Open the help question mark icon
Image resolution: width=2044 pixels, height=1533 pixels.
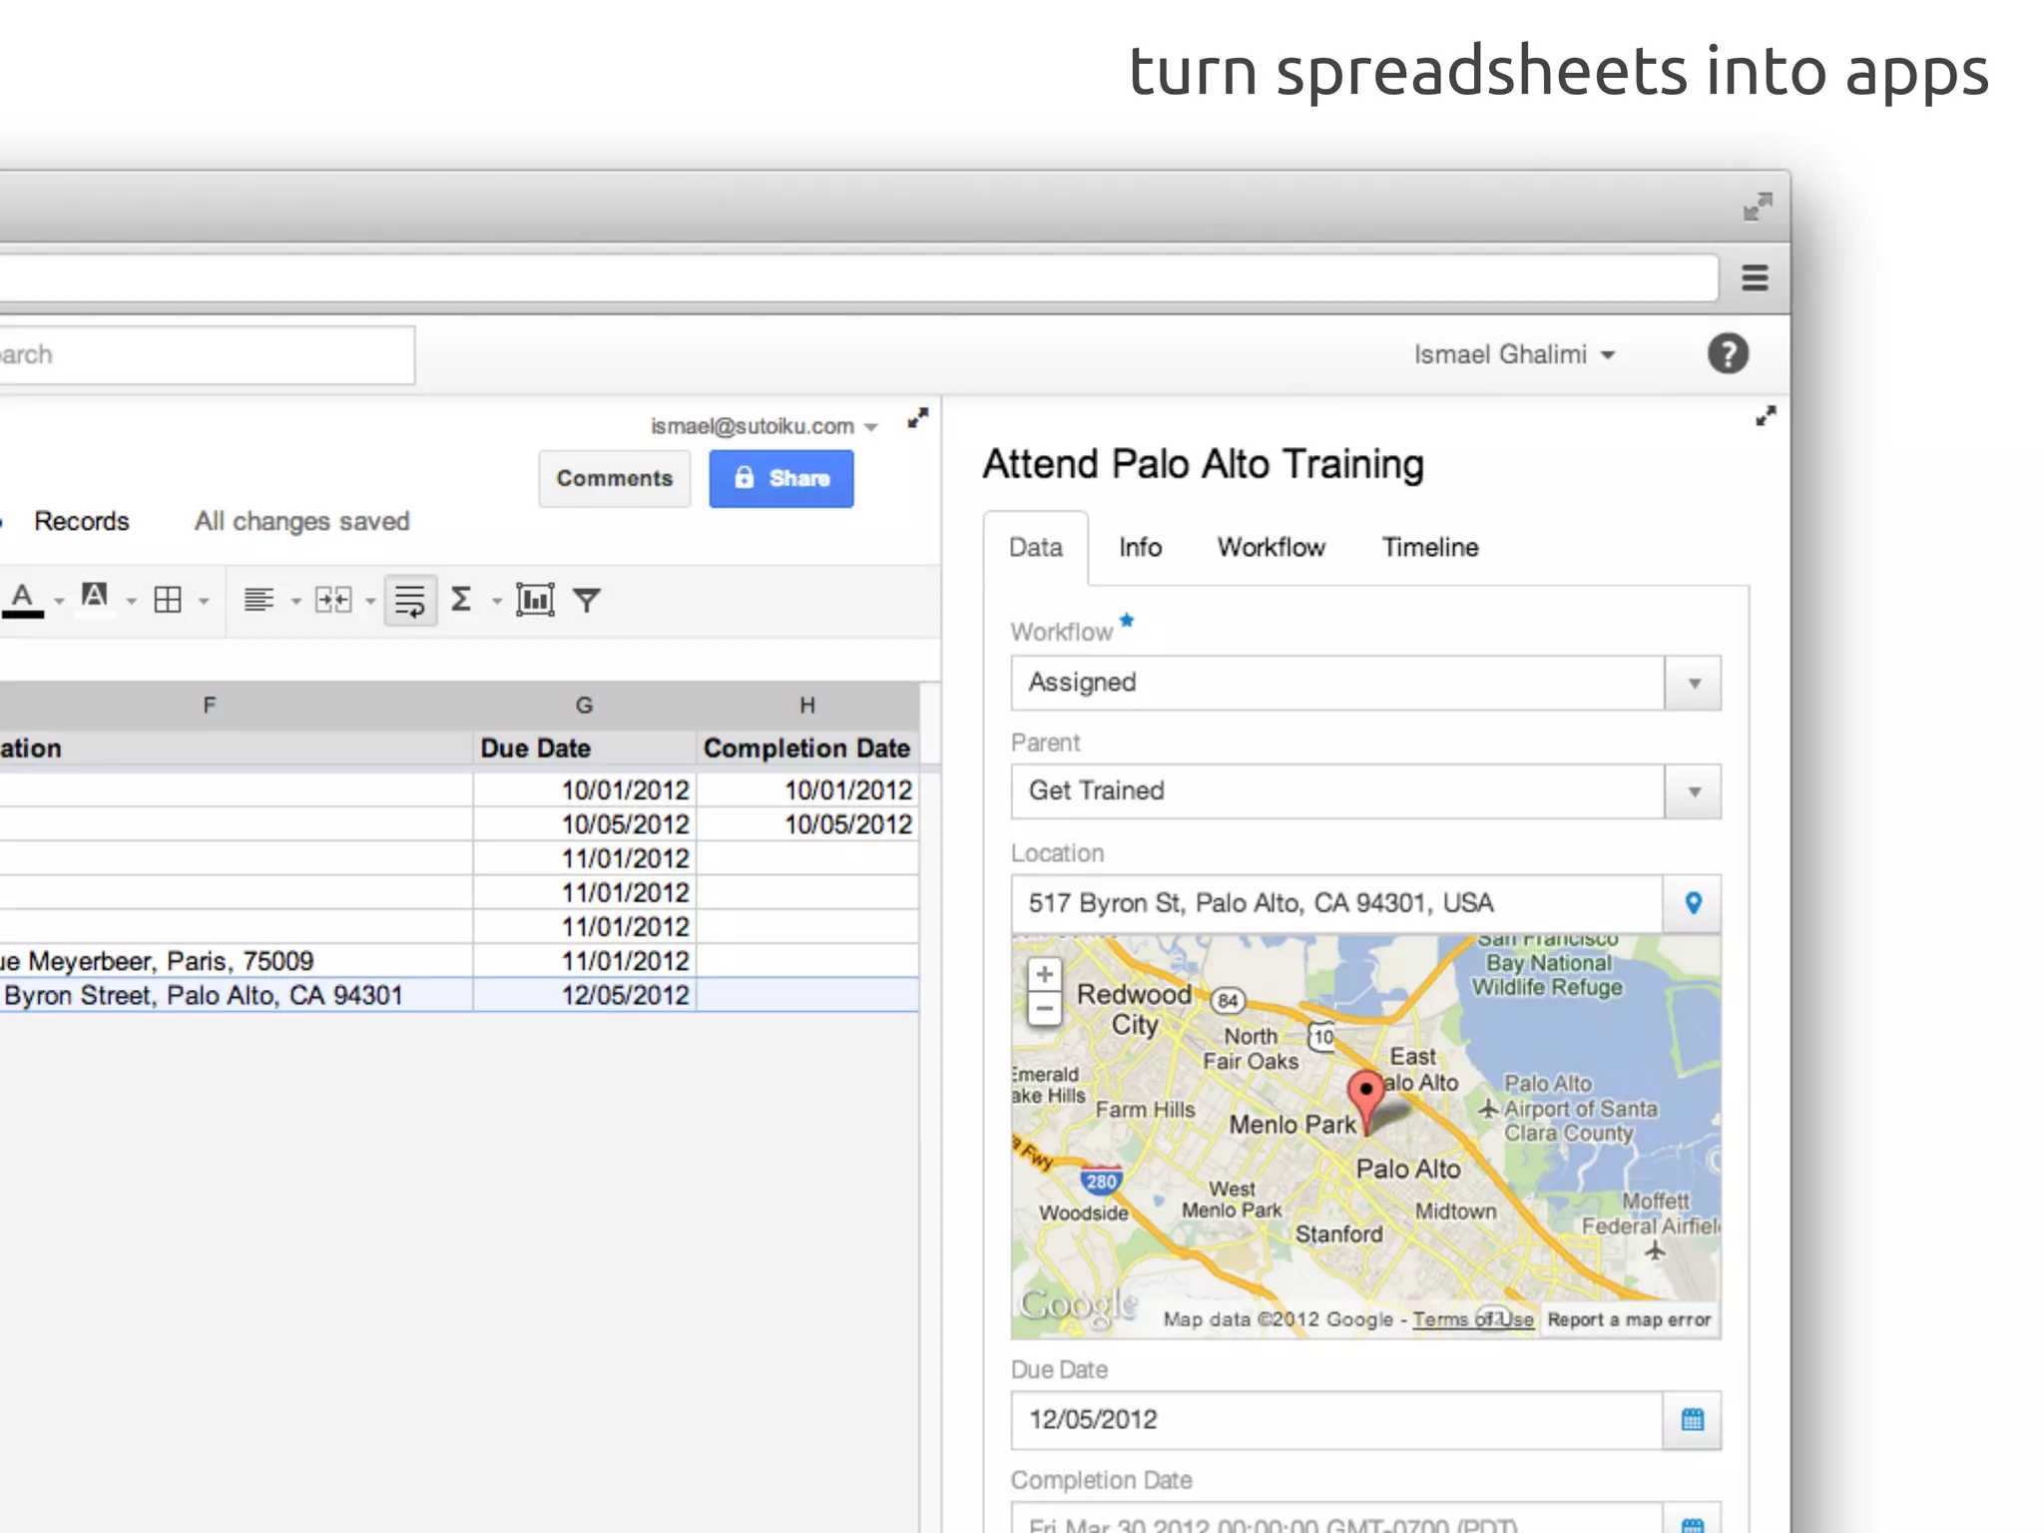click(x=1728, y=353)
